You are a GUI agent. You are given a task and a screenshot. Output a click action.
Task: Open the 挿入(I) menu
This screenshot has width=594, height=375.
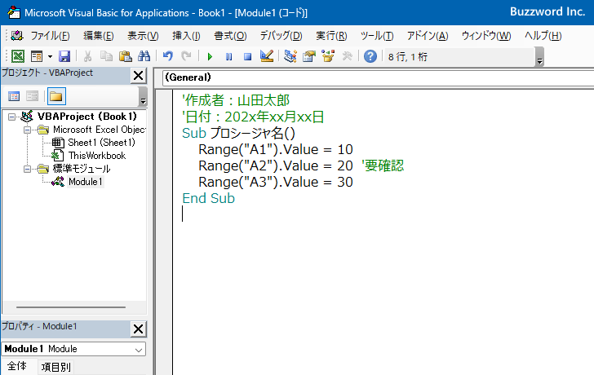coord(186,36)
